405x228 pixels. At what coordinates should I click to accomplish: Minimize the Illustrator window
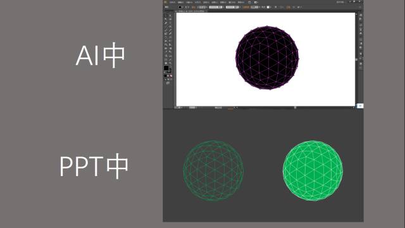coord(350,2)
